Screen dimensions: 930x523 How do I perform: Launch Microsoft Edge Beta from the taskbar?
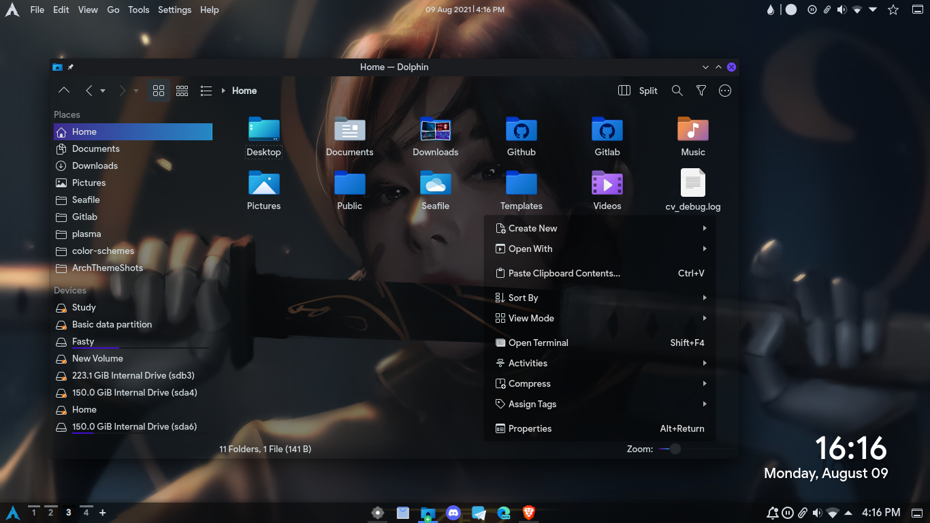pos(504,513)
